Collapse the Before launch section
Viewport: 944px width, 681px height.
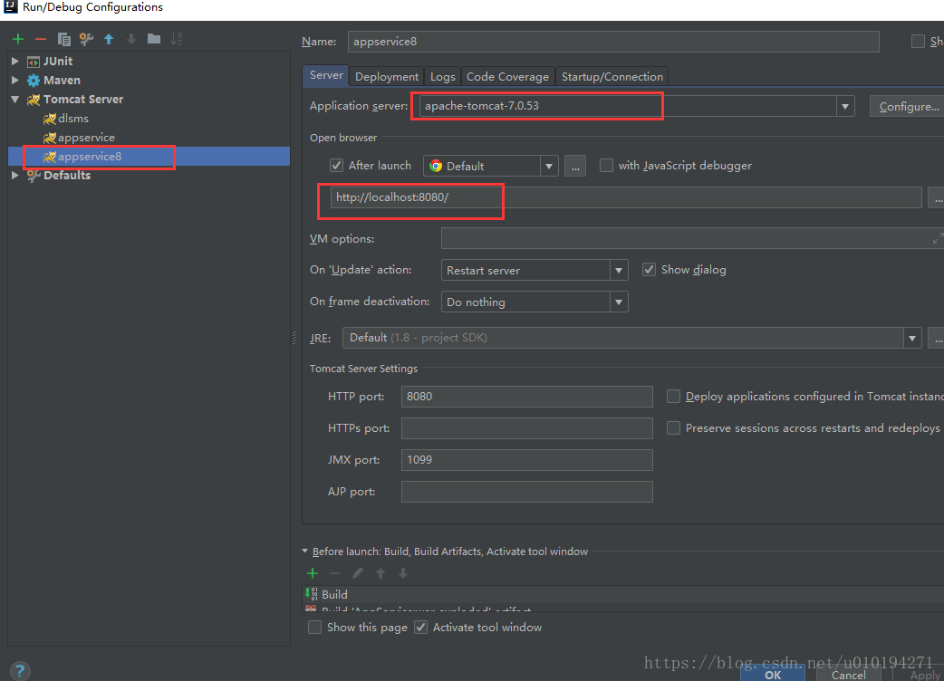click(304, 552)
